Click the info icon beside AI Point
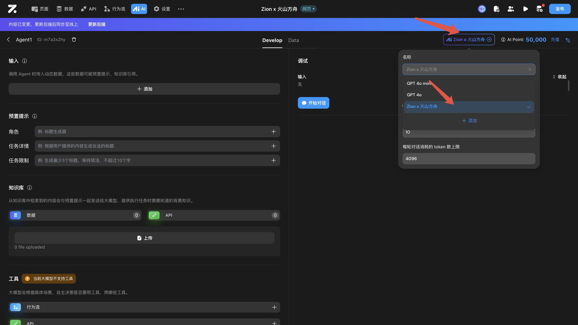578x325 pixels. coord(503,40)
